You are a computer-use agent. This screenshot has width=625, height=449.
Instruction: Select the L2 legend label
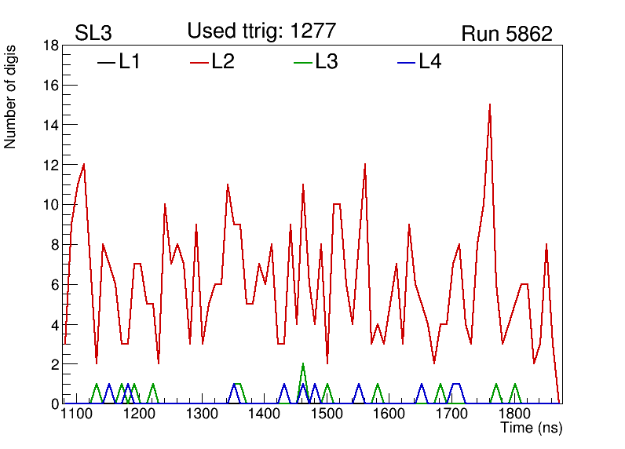pyautogui.click(x=223, y=62)
